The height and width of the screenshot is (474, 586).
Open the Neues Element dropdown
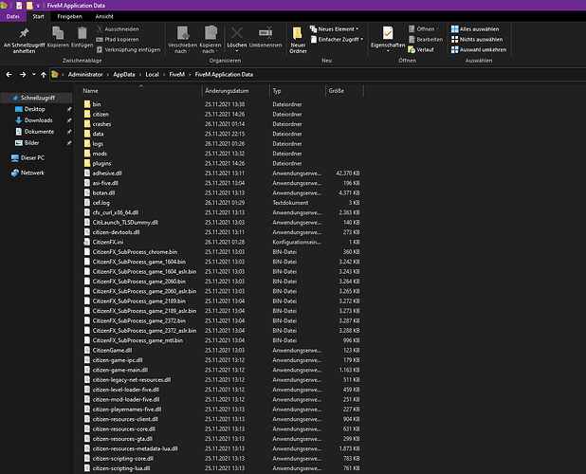[334, 29]
